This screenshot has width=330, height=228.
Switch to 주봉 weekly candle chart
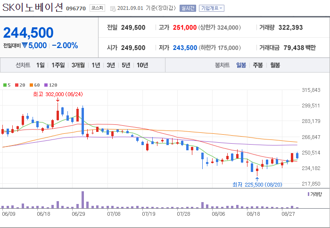click(x=258, y=65)
